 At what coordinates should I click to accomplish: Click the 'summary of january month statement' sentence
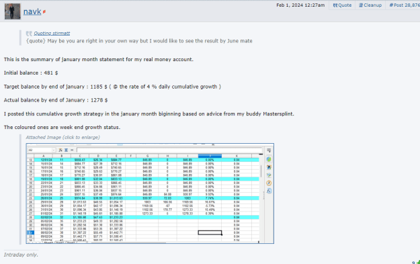coord(99,59)
